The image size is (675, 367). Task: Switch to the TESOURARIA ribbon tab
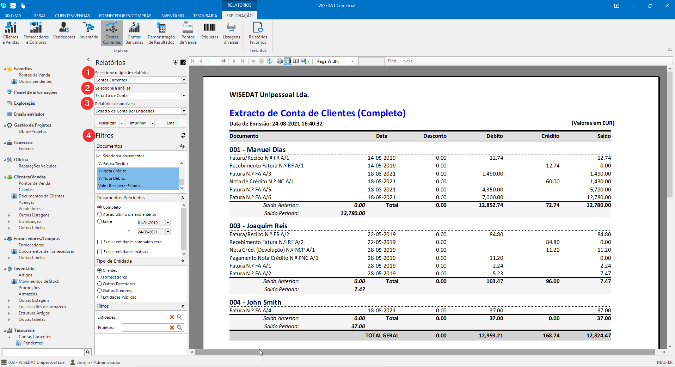tap(205, 16)
